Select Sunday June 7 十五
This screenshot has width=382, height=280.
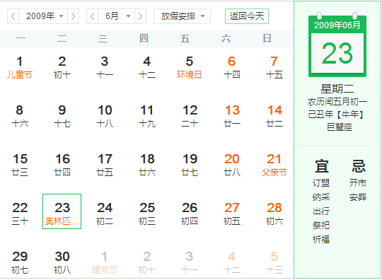[274, 67]
